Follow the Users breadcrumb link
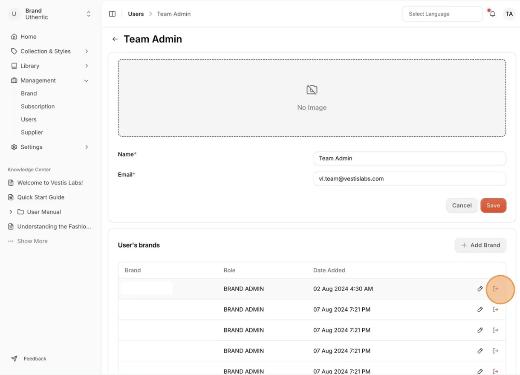The height and width of the screenshot is (375, 520). tap(136, 14)
